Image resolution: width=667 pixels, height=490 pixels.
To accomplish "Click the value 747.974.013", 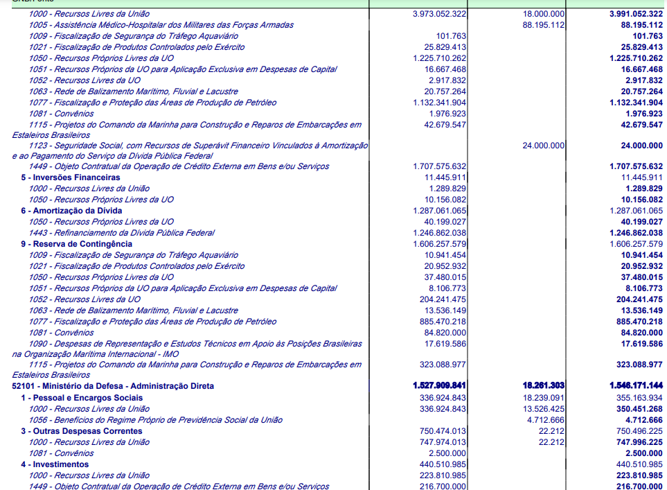I will point(443,442).
